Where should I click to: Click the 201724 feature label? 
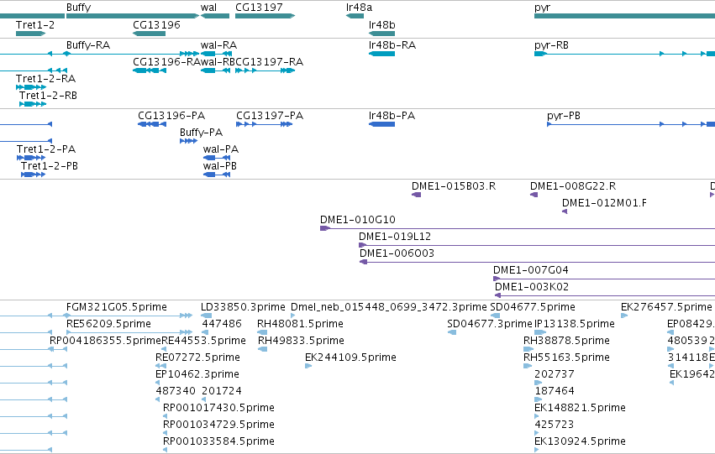[222, 391]
